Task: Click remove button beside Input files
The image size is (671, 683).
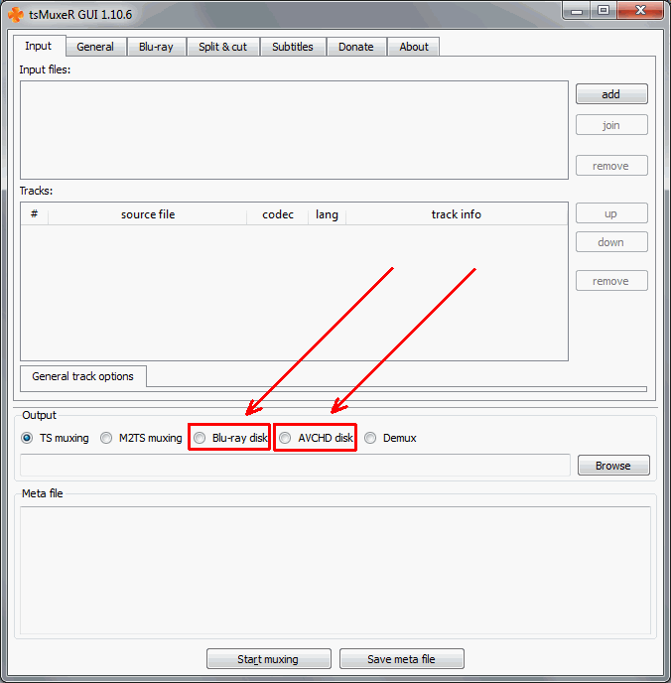Action: [611, 166]
